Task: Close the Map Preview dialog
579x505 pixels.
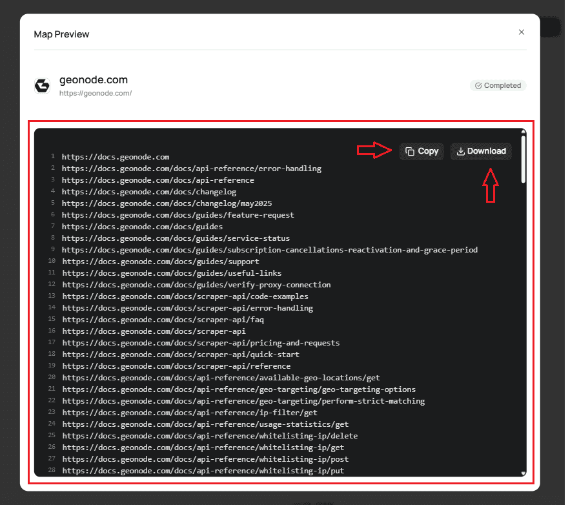Action: click(522, 32)
